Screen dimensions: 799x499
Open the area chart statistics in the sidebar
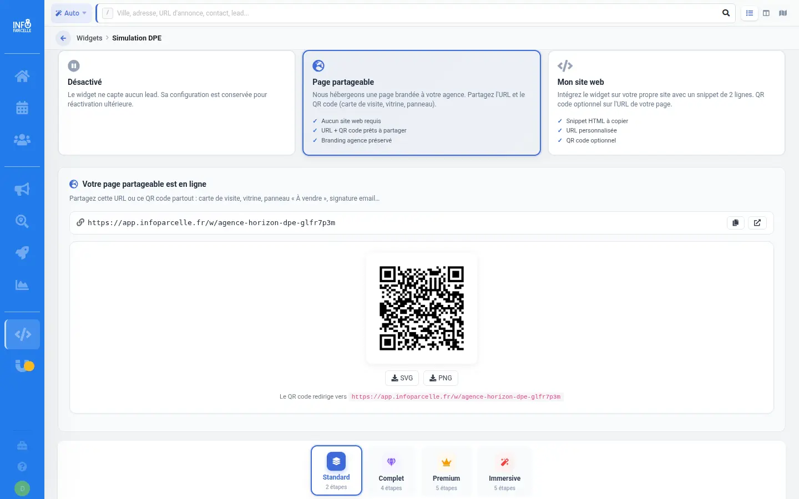pos(22,285)
